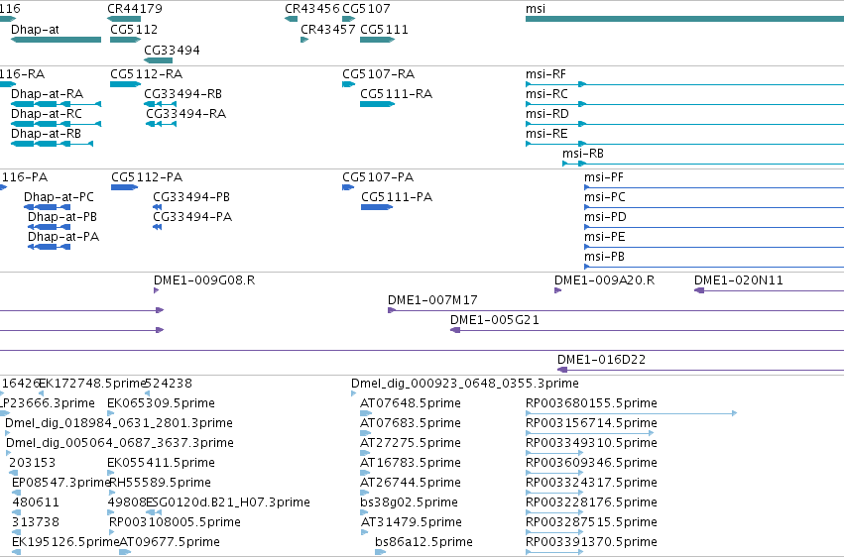Image resolution: width=844 pixels, height=557 pixels.
Task: Click EST AT09677.5prime
Action: click(125, 552)
